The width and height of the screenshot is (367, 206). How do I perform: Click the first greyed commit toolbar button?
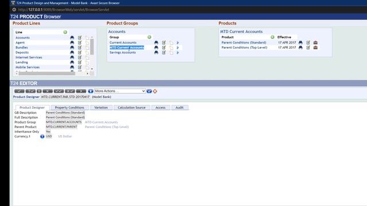pos(19,91)
